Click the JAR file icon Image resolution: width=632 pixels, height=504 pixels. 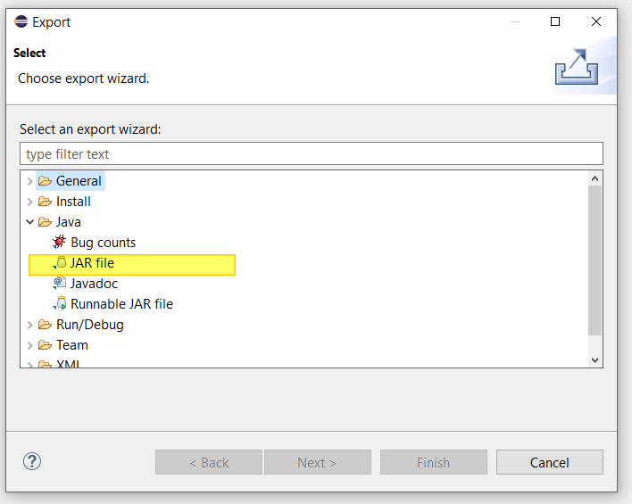60,263
